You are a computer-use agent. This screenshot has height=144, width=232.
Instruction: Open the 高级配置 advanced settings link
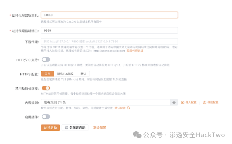tap(100, 128)
